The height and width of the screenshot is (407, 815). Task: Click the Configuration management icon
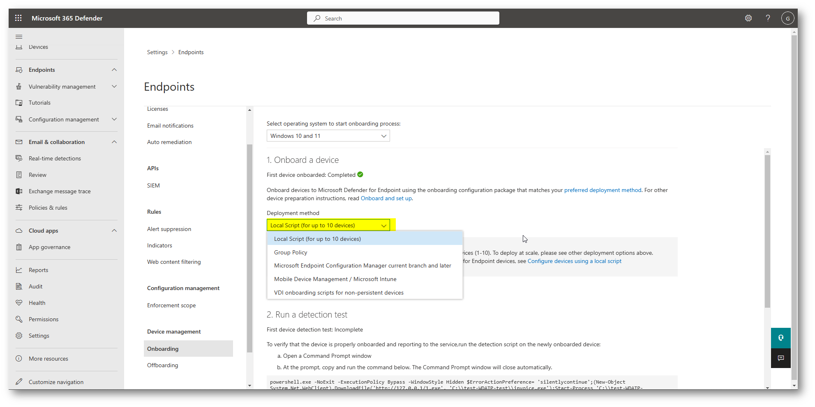click(x=19, y=119)
